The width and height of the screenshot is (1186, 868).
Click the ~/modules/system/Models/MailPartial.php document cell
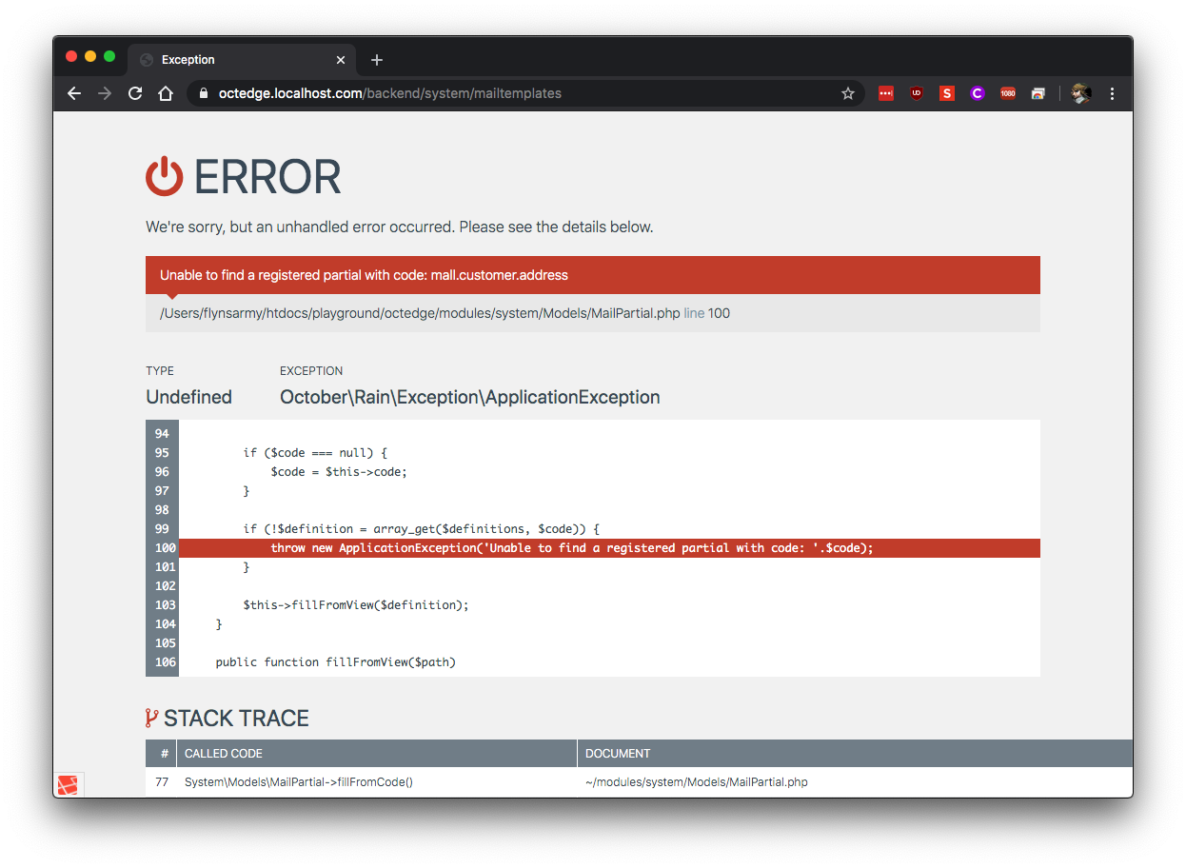(697, 782)
